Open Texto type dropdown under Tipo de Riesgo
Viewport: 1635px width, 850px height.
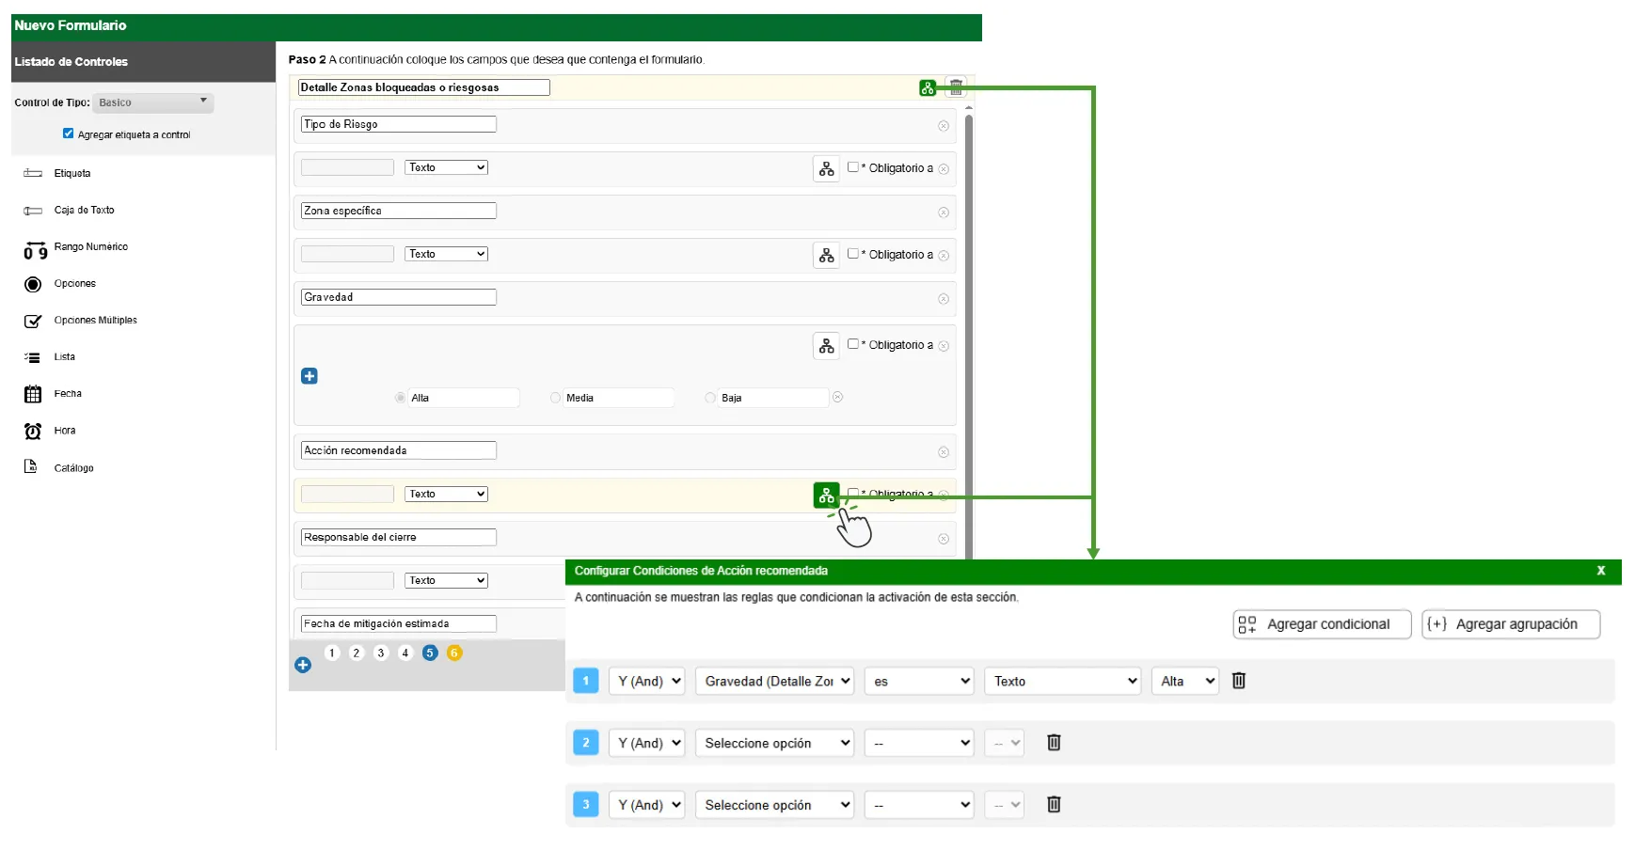446,167
